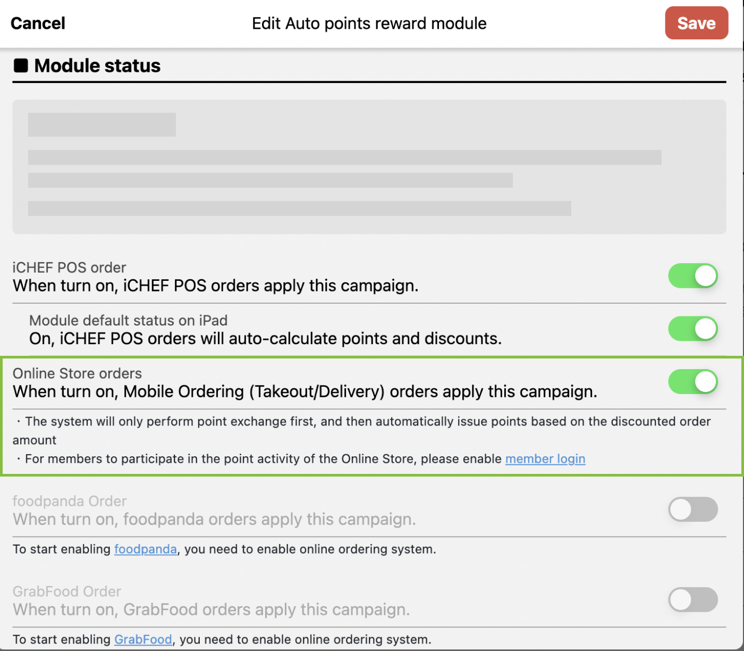Enable the foodpanda Order toggle
Image resolution: width=744 pixels, height=651 pixels.
693,510
